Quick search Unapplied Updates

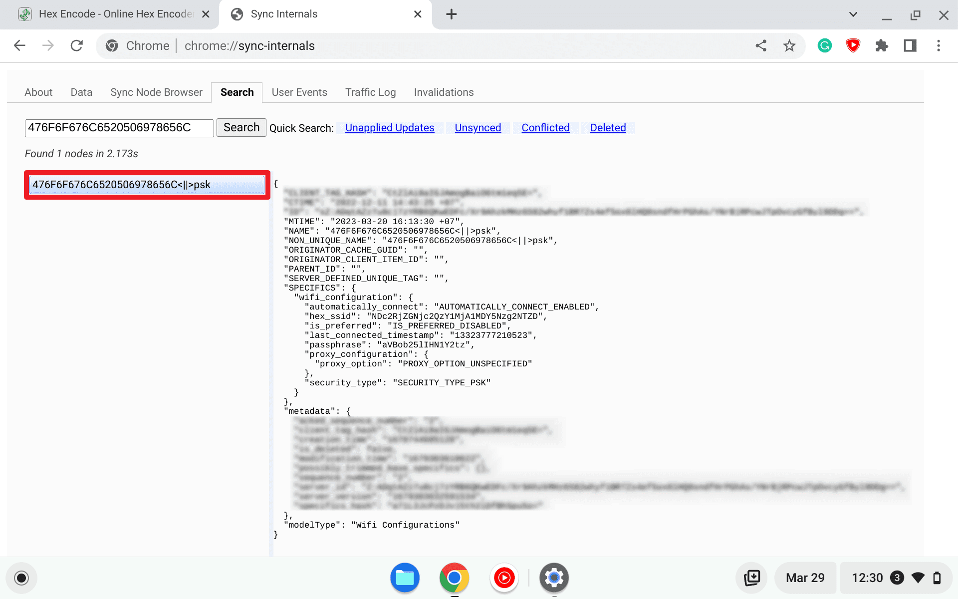pos(390,128)
